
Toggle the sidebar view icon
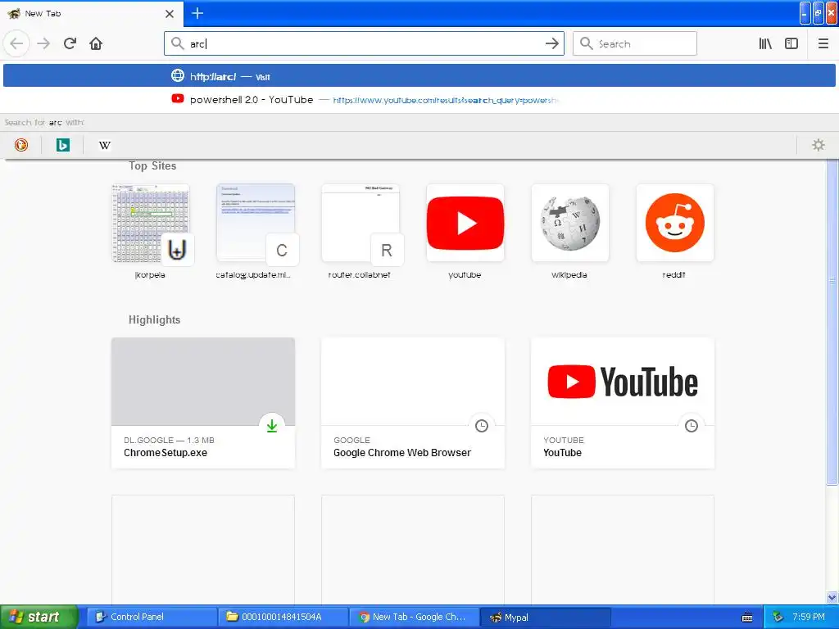coord(791,43)
